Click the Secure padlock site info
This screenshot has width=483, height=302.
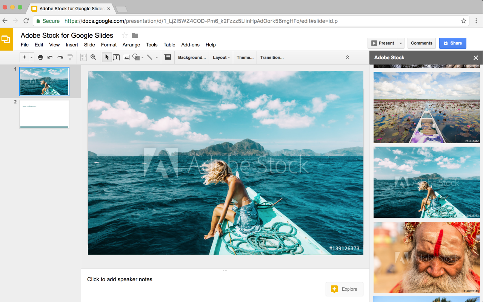[x=48, y=21]
